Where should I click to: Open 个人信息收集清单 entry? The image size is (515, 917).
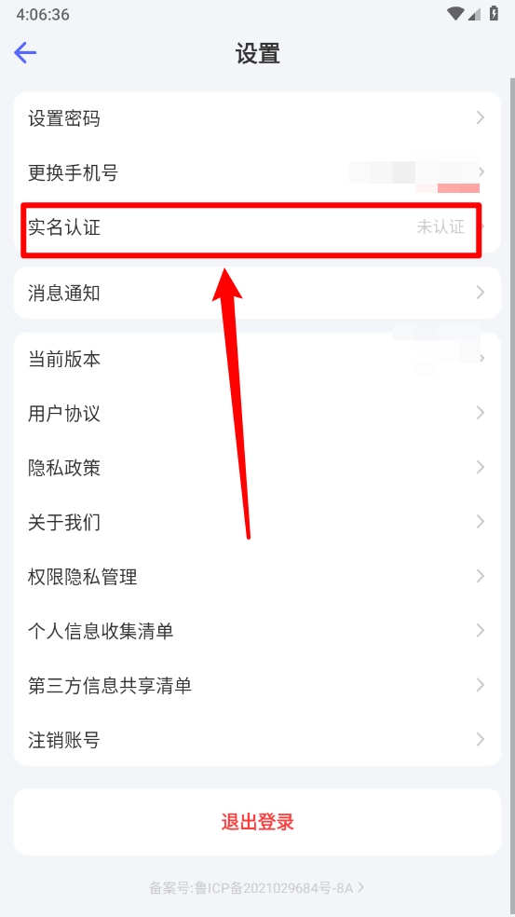click(x=257, y=630)
